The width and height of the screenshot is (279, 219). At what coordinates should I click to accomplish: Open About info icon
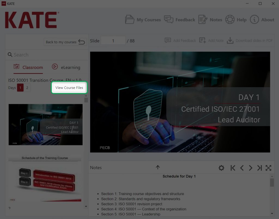pos(254,19)
